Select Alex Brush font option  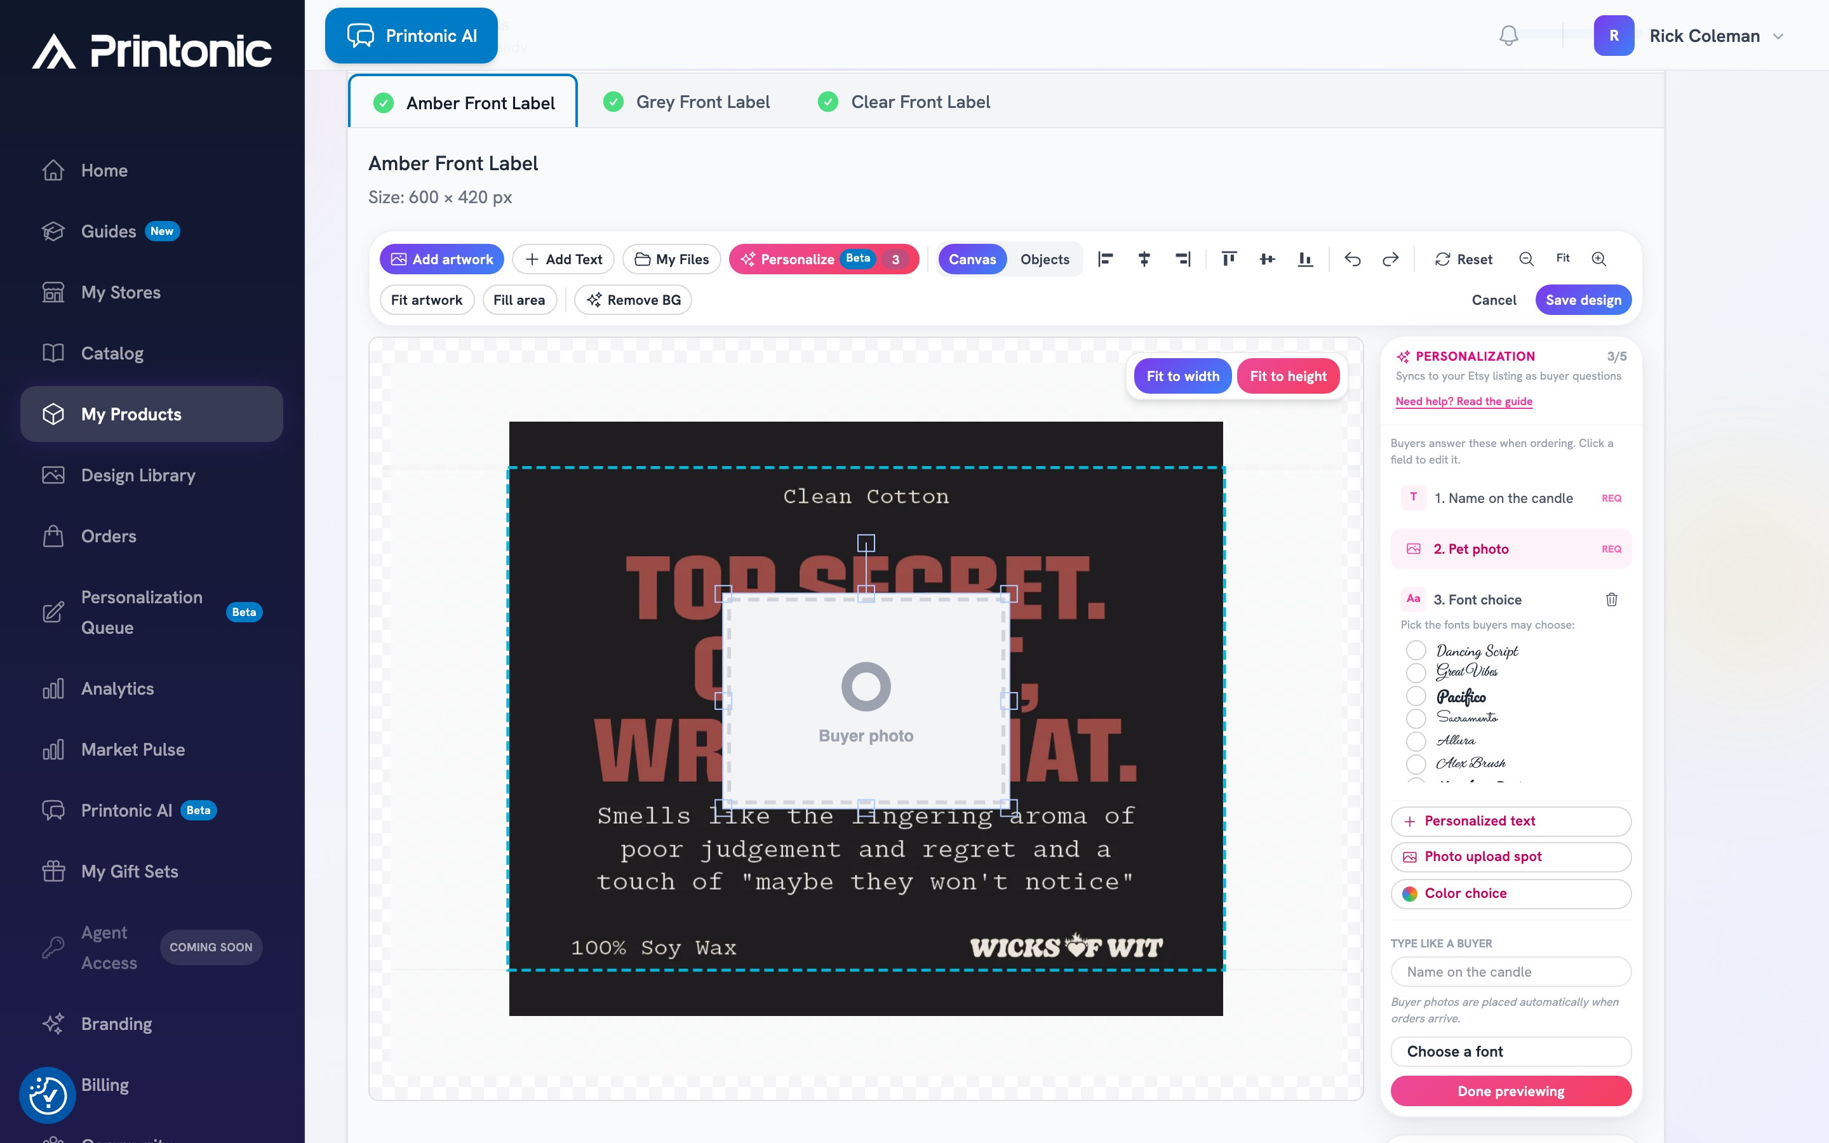(x=1416, y=763)
